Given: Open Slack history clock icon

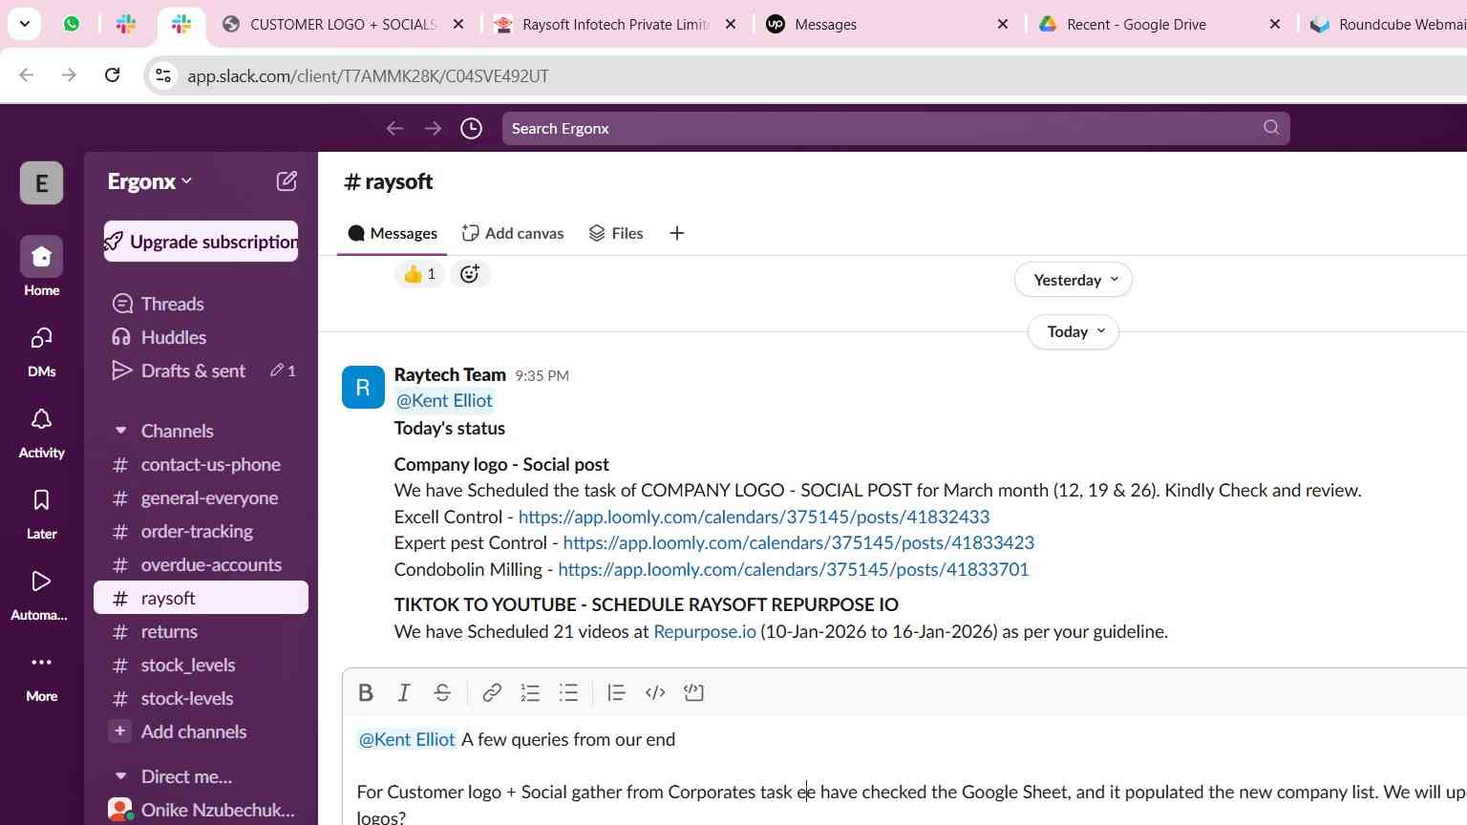Looking at the screenshot, I should [x=471, y=128].
